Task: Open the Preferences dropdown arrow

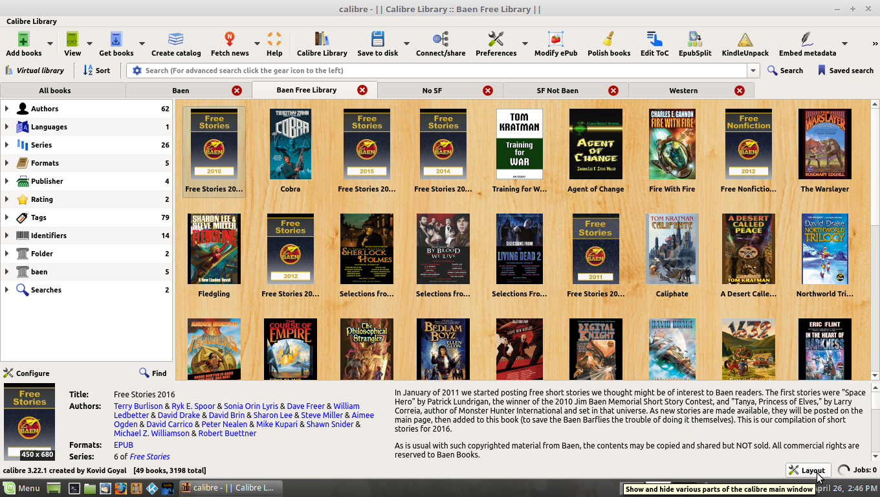Action: tap(525, 44)
